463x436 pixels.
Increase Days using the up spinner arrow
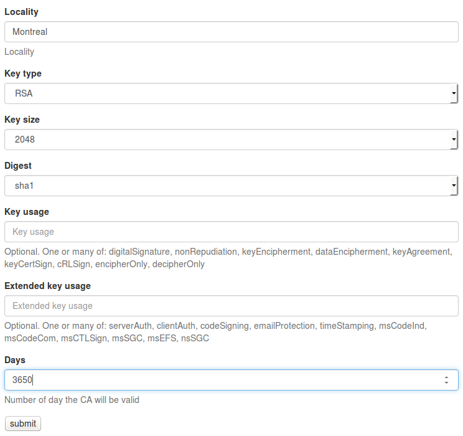coord(446,377)
